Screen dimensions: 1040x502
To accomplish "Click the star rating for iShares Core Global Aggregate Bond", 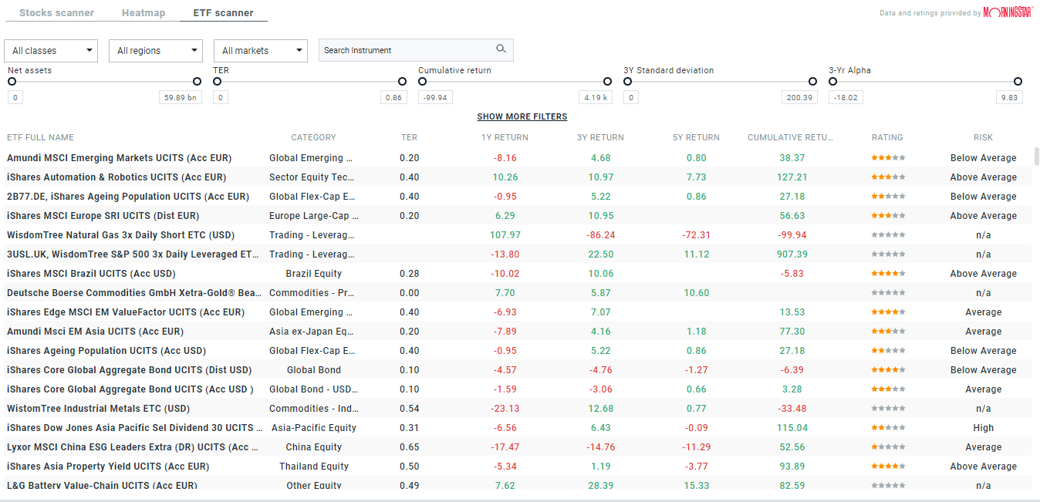I will pos(888,369).
